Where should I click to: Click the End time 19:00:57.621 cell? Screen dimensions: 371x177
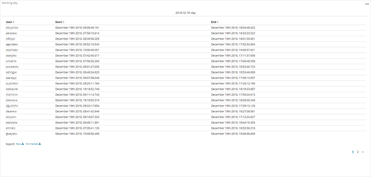(x=233, y=50)
